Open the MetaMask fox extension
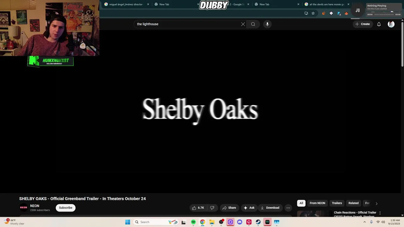 point(346,13)
